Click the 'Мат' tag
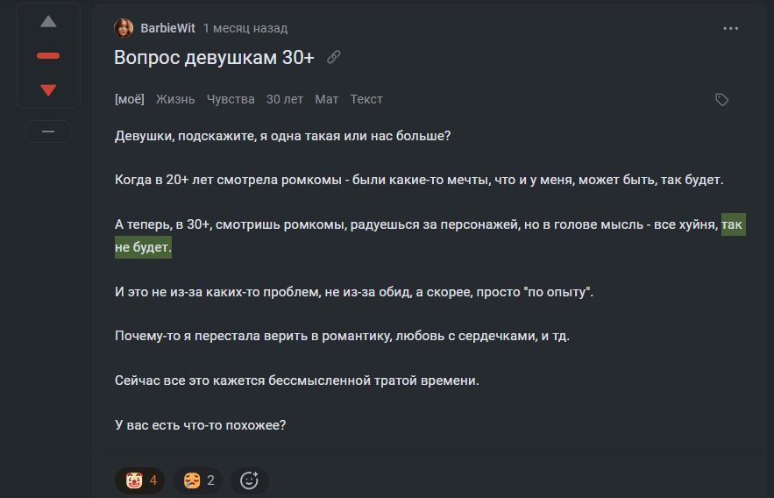The height and width of the screenshot is (498, 774). coord(327,99)
